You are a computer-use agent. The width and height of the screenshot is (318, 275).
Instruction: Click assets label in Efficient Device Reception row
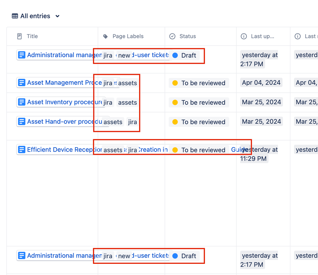[113, 150]
